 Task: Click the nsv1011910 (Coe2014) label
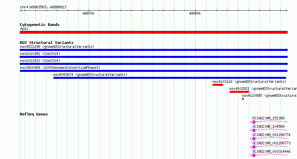click(x=40, y=61)
